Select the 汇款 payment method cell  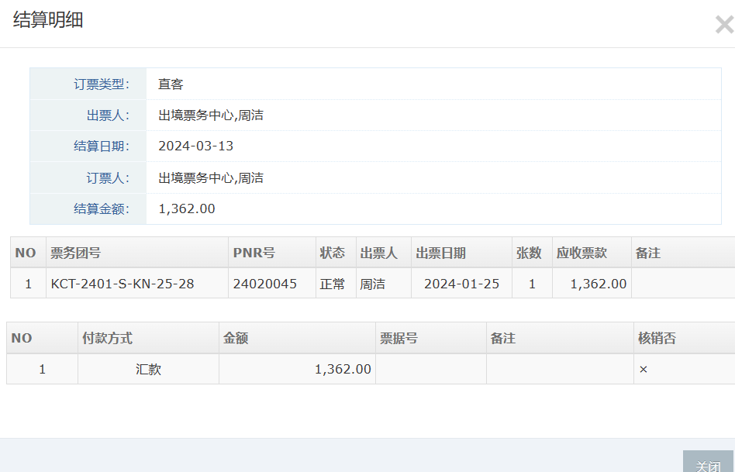click(148, 370)
